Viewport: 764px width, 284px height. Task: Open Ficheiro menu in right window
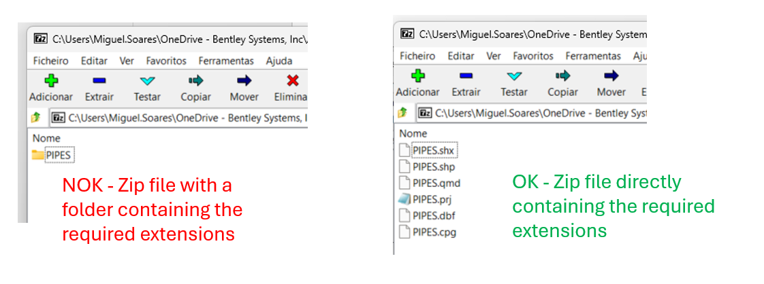tap(417, 56)
